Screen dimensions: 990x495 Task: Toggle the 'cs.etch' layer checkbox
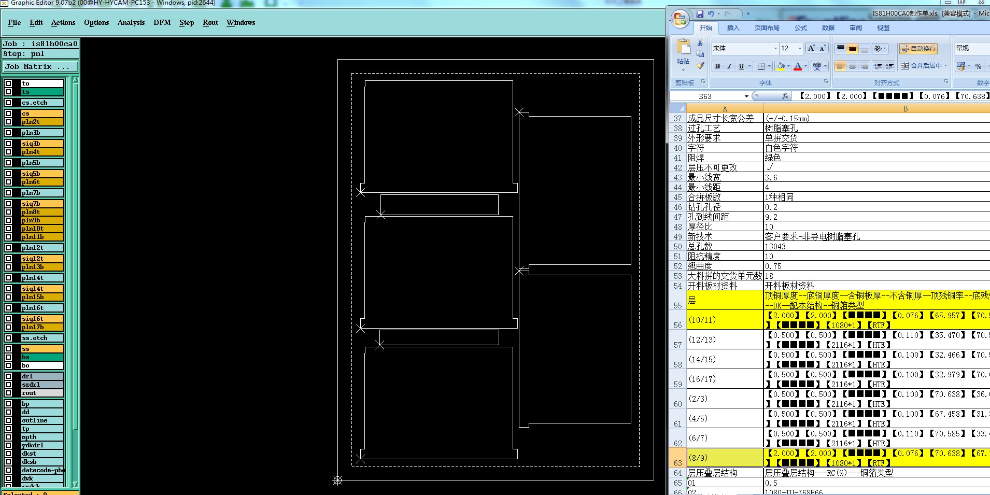8,103
